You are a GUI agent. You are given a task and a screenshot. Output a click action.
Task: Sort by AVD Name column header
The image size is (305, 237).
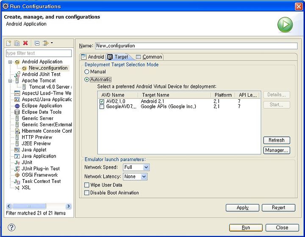pos(118,95)
